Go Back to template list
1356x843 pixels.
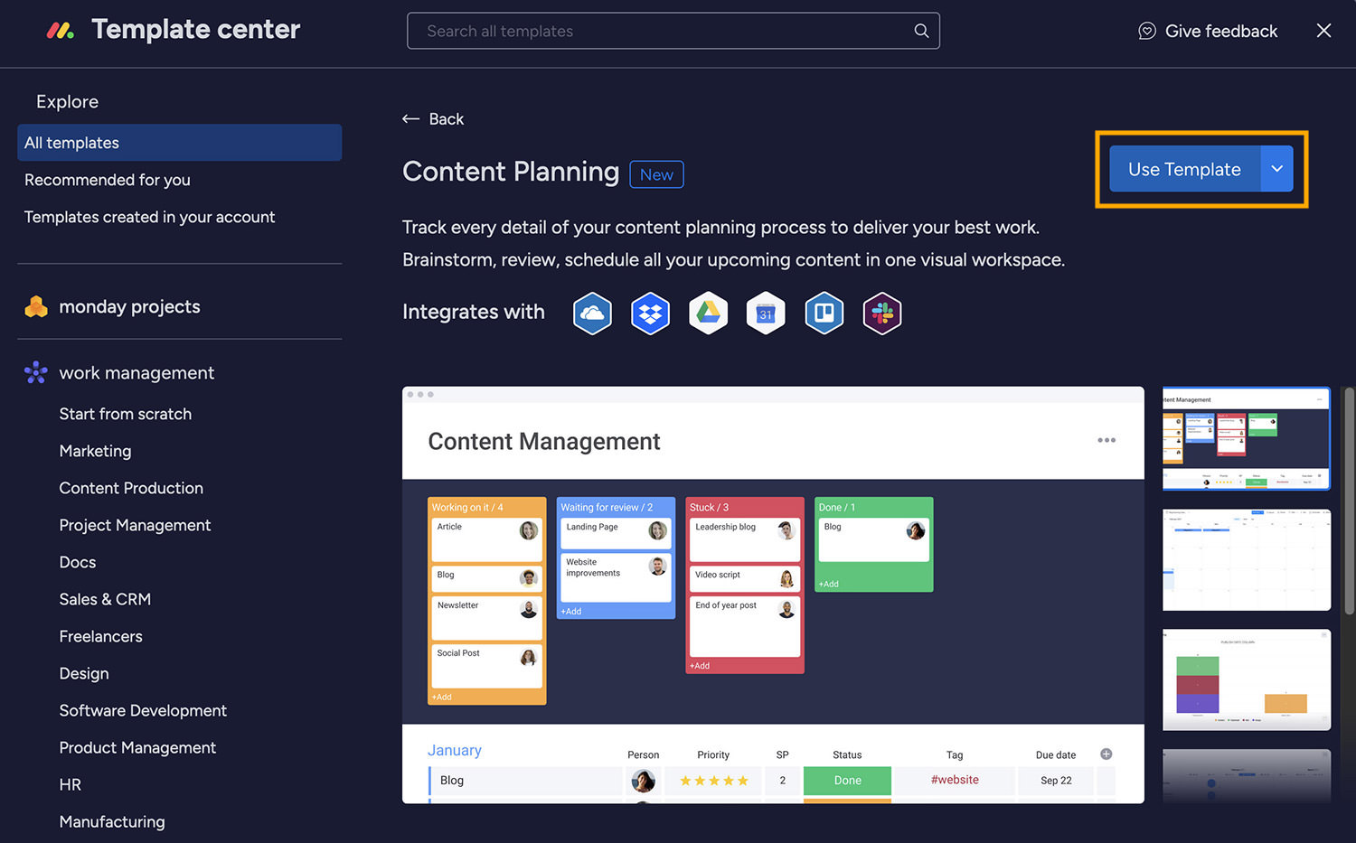[x=433, y=119]
